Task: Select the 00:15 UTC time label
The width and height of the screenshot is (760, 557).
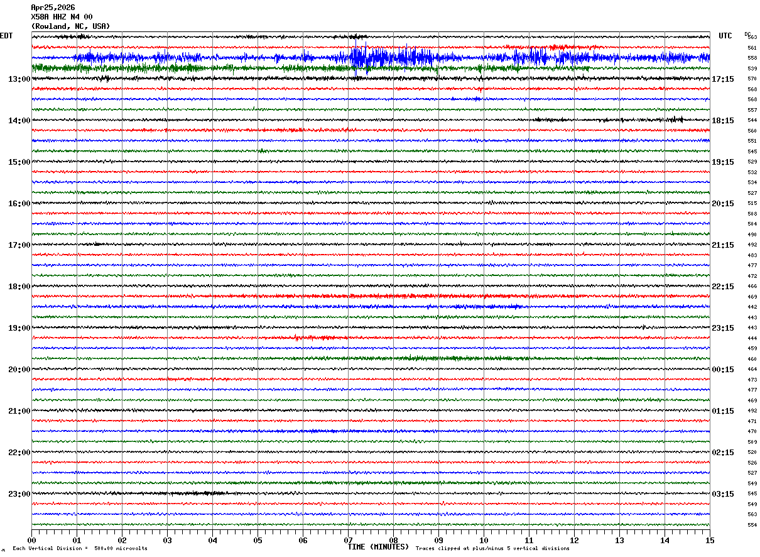Action: coord(722,370)
